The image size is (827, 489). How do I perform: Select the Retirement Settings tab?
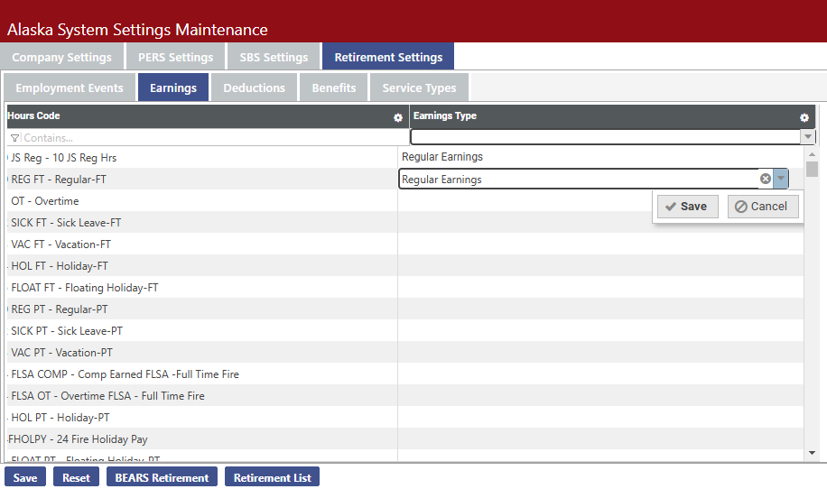388,57
